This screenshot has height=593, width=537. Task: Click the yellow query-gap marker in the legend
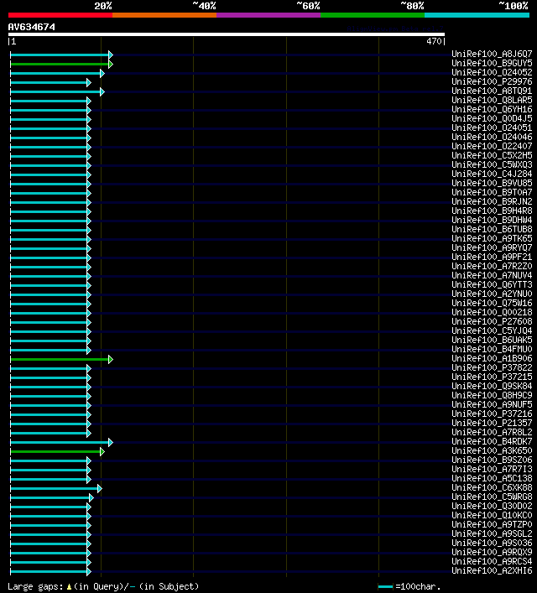[69, 587]
